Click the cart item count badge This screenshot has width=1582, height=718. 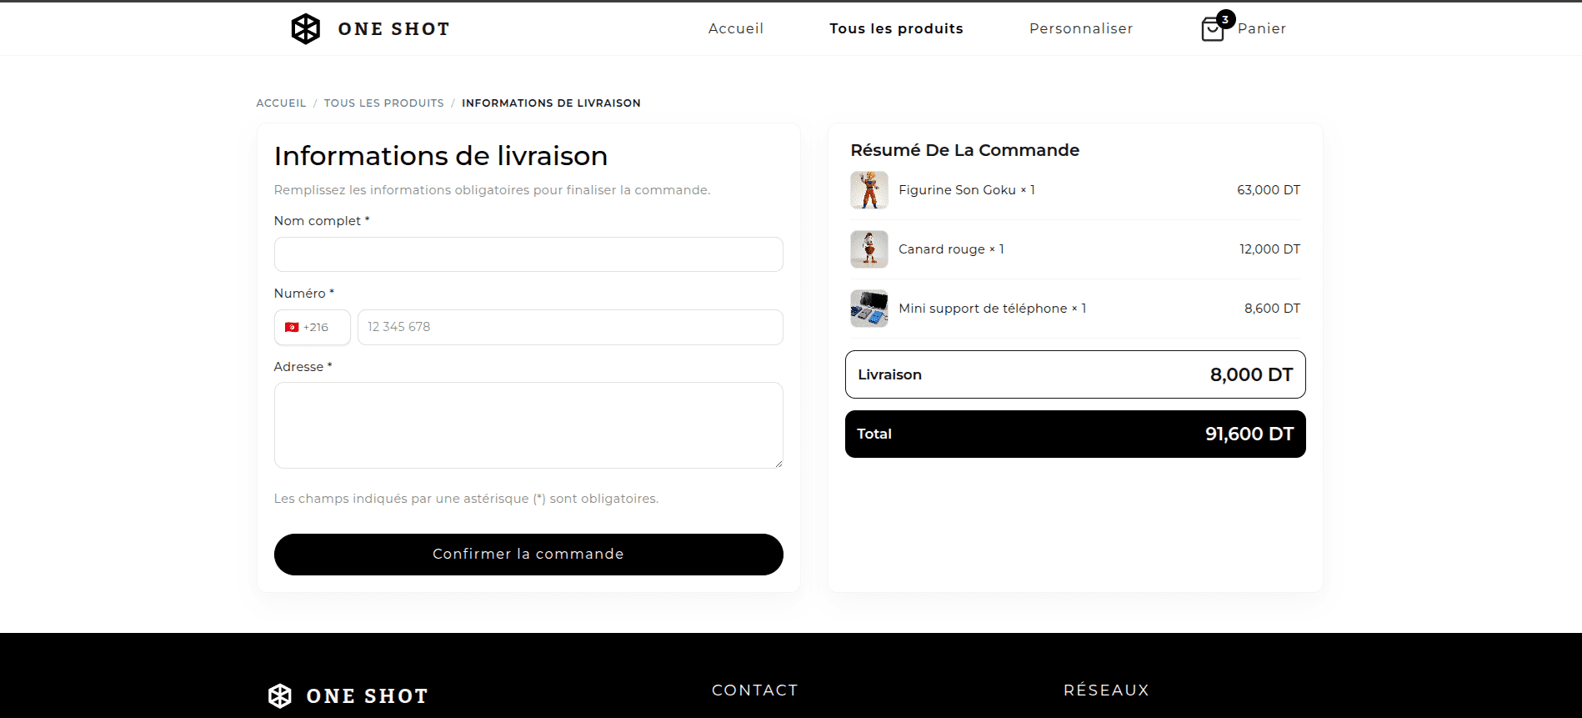(x=1225, y=19)
